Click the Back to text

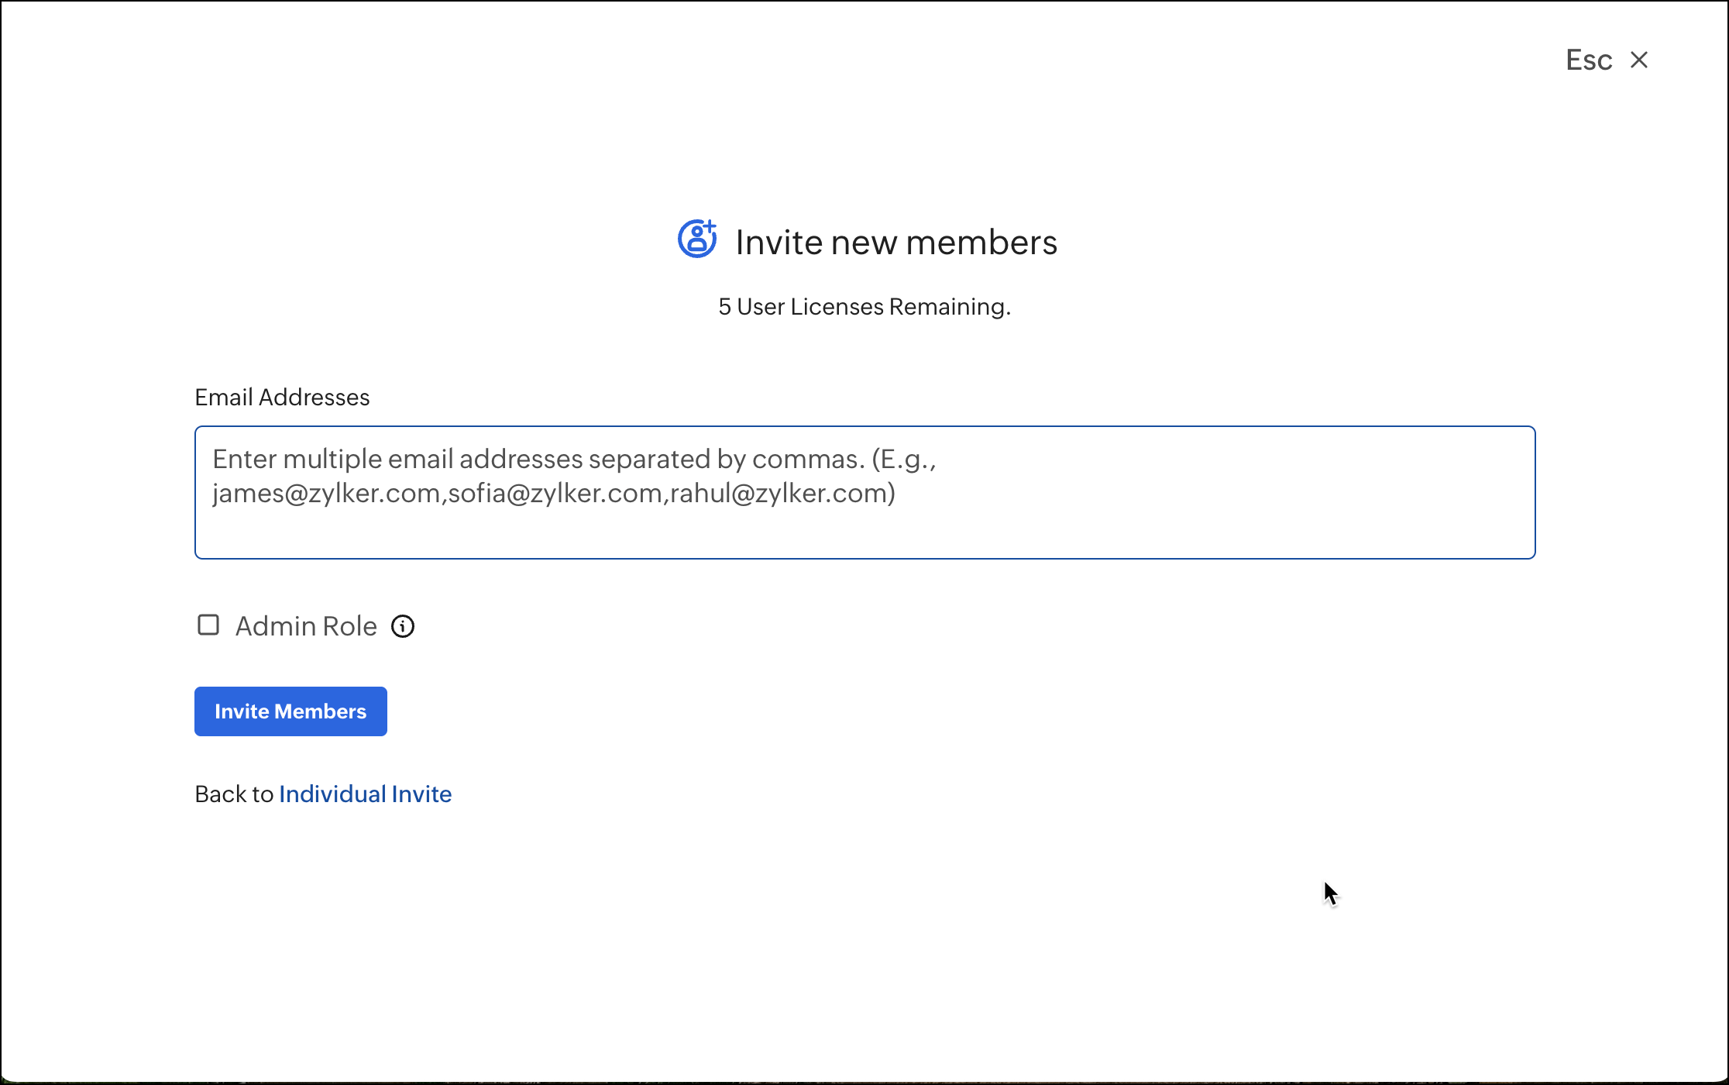click(234, 794)
